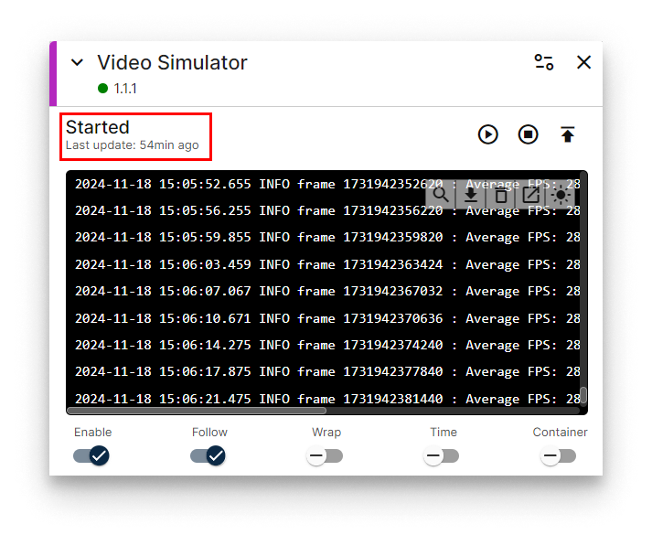Disable the Enable toggle
652x535 pixels.
pos(91,456)
